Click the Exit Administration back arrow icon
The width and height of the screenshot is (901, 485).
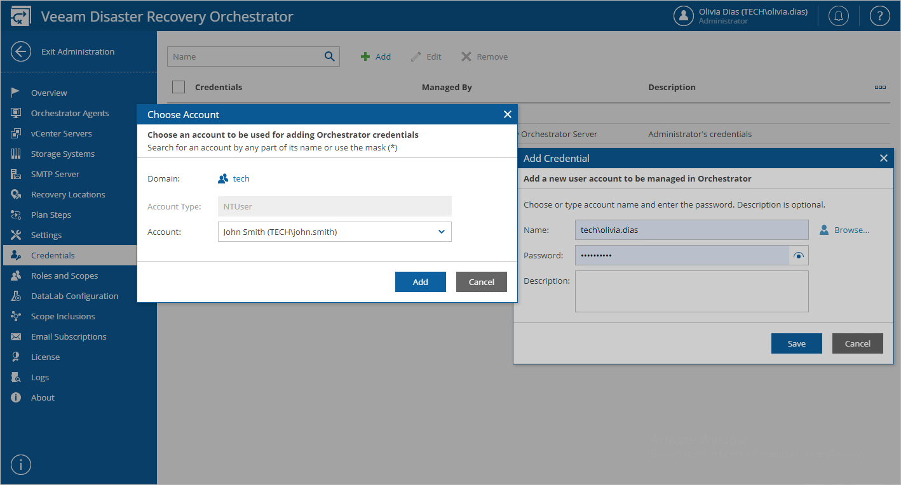click(x=21, y=52)
